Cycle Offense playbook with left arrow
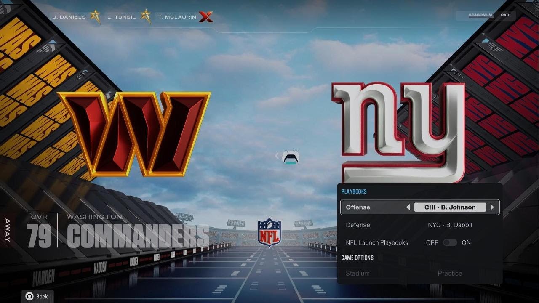This screenshot has height=303, width=539. 408,207
